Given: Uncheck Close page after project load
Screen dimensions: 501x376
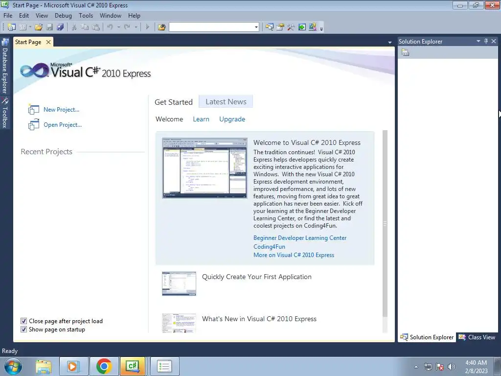Looking at the screenshot, I should coord(23,321).
